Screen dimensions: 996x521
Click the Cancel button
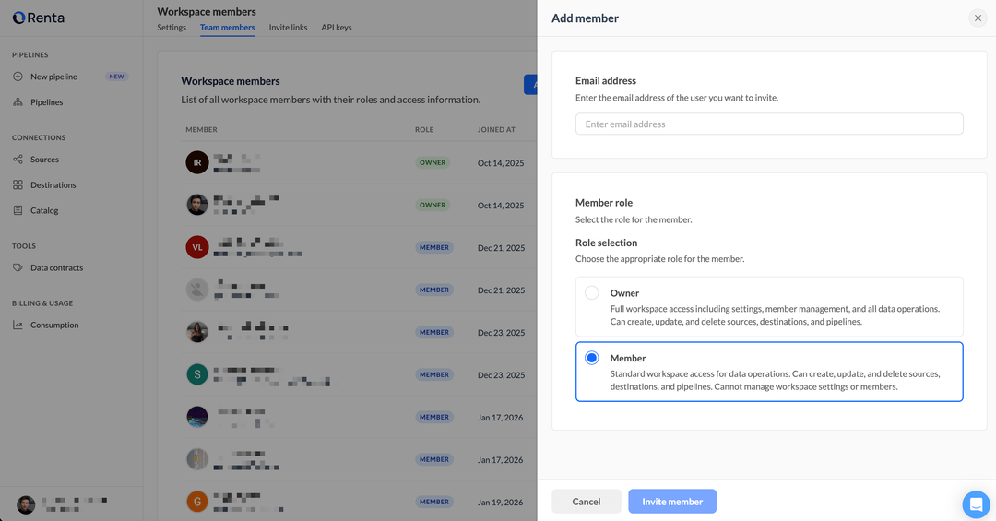(x=586, y=502)
